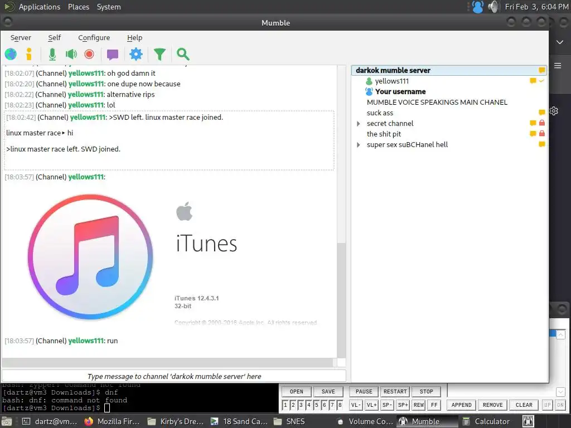The height and width of the screenshot is (428, 571).
Task: Open the Help menu
Action: pos(134,38)
